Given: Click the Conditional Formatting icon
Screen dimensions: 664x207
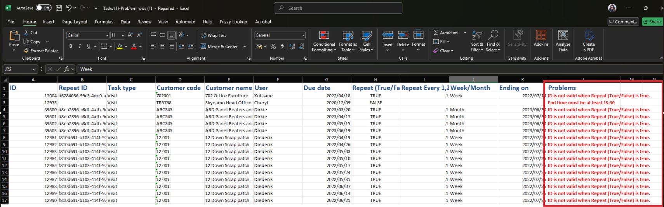Looking at the screenshot, I should (x=324, y=36).
